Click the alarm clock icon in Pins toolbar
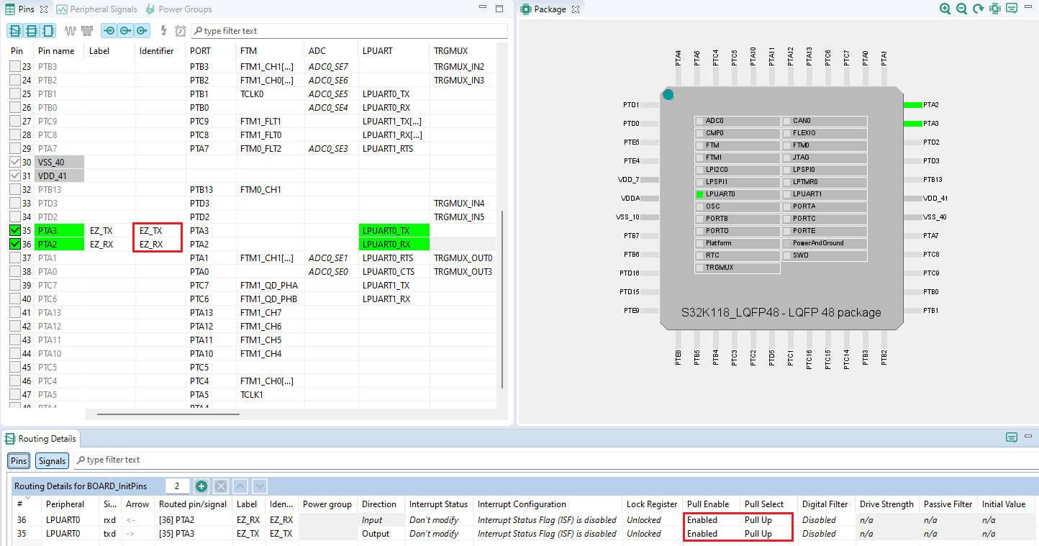This screenshot has height=546, width=1039. pyautogui.click(x=181, y=31)
